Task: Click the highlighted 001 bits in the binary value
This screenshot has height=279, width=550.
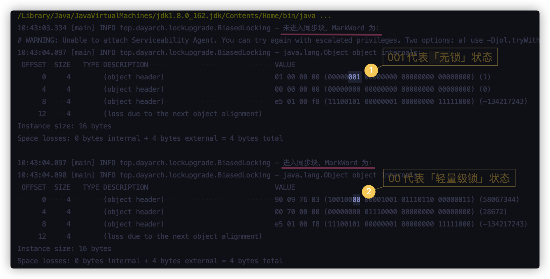Action: point(354,77)
